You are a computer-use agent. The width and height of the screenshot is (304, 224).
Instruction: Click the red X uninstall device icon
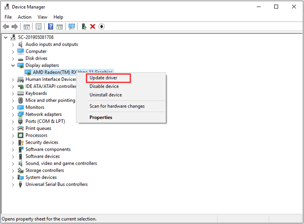(x=93, y=26)
